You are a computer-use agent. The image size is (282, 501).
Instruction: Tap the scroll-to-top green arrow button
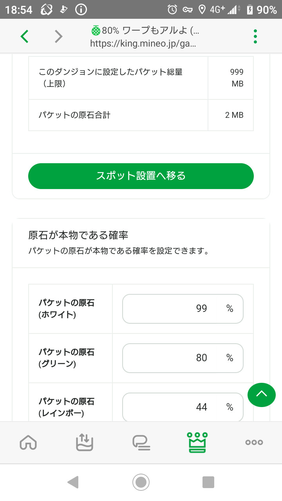pos(262,395)
